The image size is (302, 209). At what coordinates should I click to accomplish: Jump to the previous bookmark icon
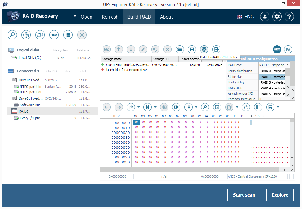[x=164, y=107]
